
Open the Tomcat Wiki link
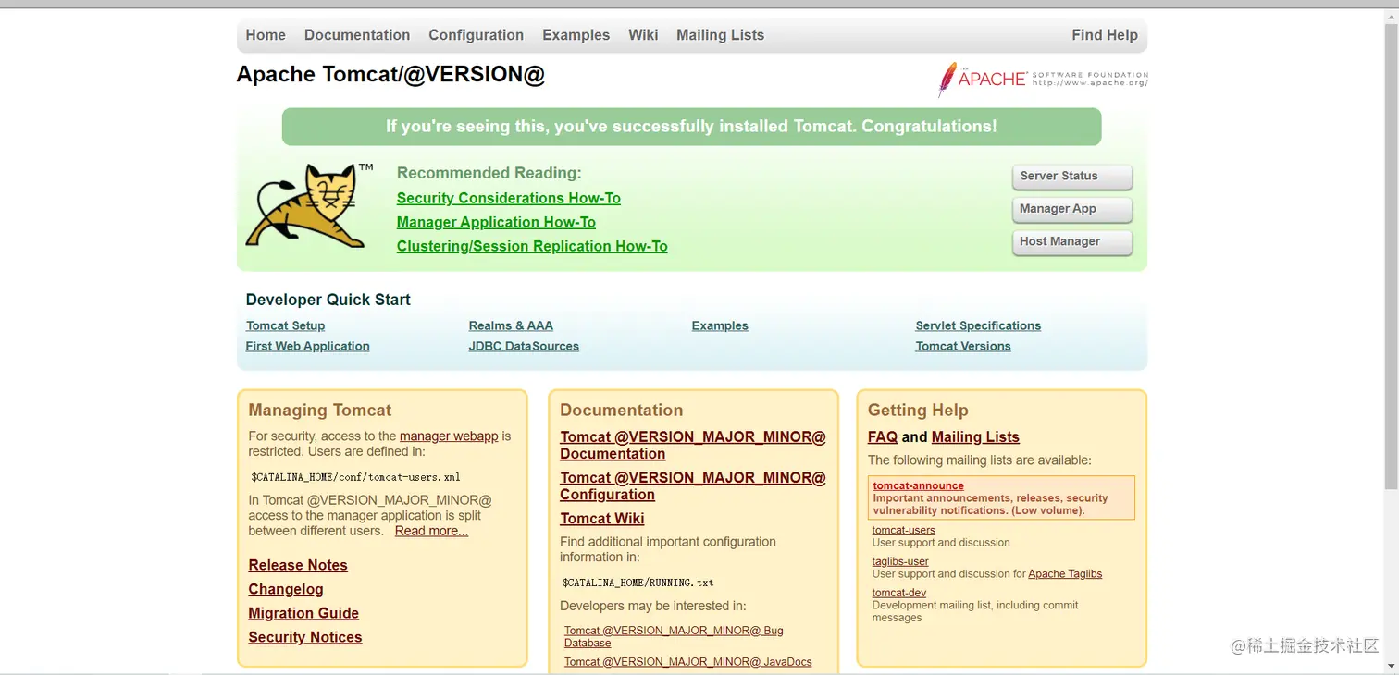[602, 519]
